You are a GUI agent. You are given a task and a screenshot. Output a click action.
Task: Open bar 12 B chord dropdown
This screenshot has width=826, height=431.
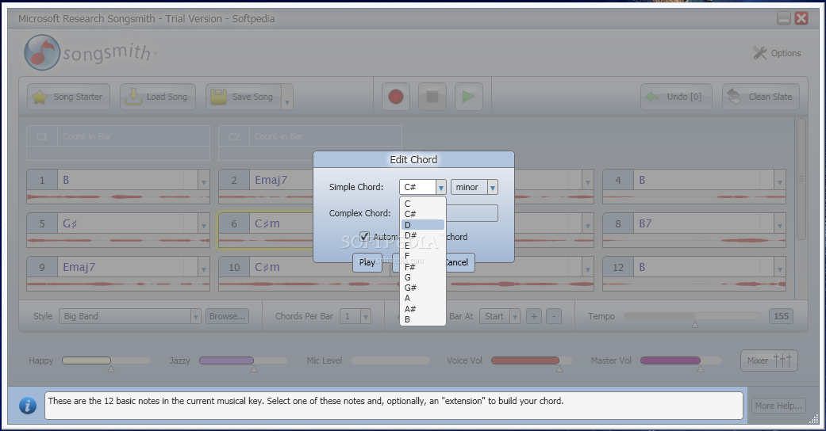tap(780, 269)
